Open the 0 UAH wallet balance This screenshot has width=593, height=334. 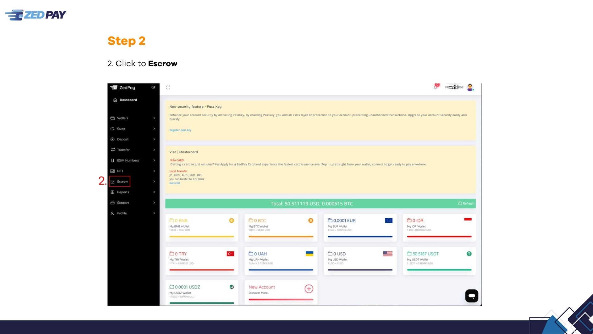tap(258, 254)
